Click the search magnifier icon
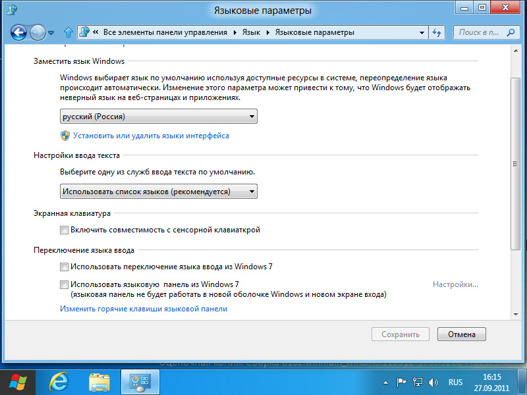Image resolution: width=527 pixels, height=395 pixels. pos(511,32)
